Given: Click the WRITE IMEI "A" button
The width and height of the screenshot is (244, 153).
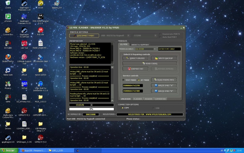Looking at the screenshot, I should point(164,85).
